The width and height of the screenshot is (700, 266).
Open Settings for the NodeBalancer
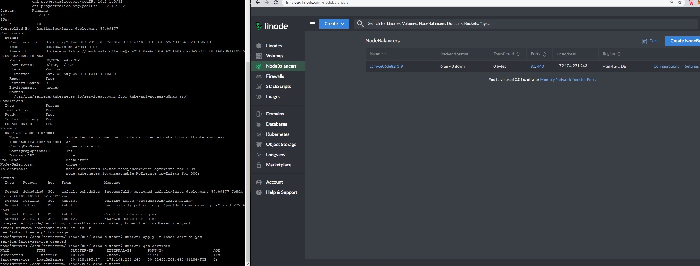[x=692, y=66]
